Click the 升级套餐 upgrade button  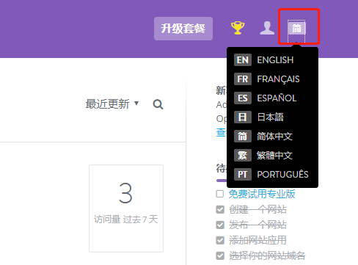click(x=183, y=29)
